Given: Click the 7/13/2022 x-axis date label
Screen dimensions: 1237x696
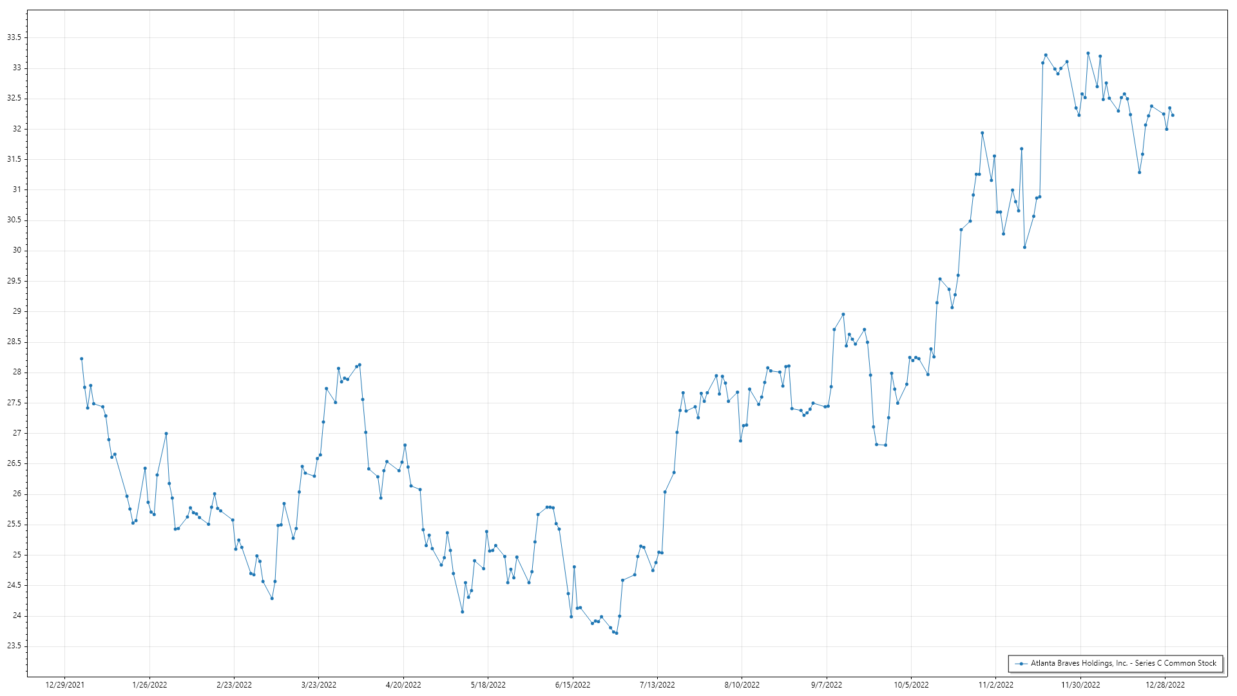Looking at the screenshot, I should click(657, 685).
